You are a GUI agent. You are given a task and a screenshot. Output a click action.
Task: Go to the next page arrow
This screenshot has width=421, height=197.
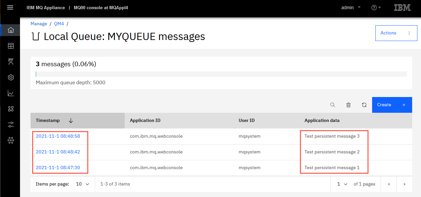pyautogui.click(x=405, y=184)
